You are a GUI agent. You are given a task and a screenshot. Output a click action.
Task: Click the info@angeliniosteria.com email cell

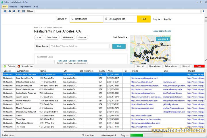click(x=175, y=97)
